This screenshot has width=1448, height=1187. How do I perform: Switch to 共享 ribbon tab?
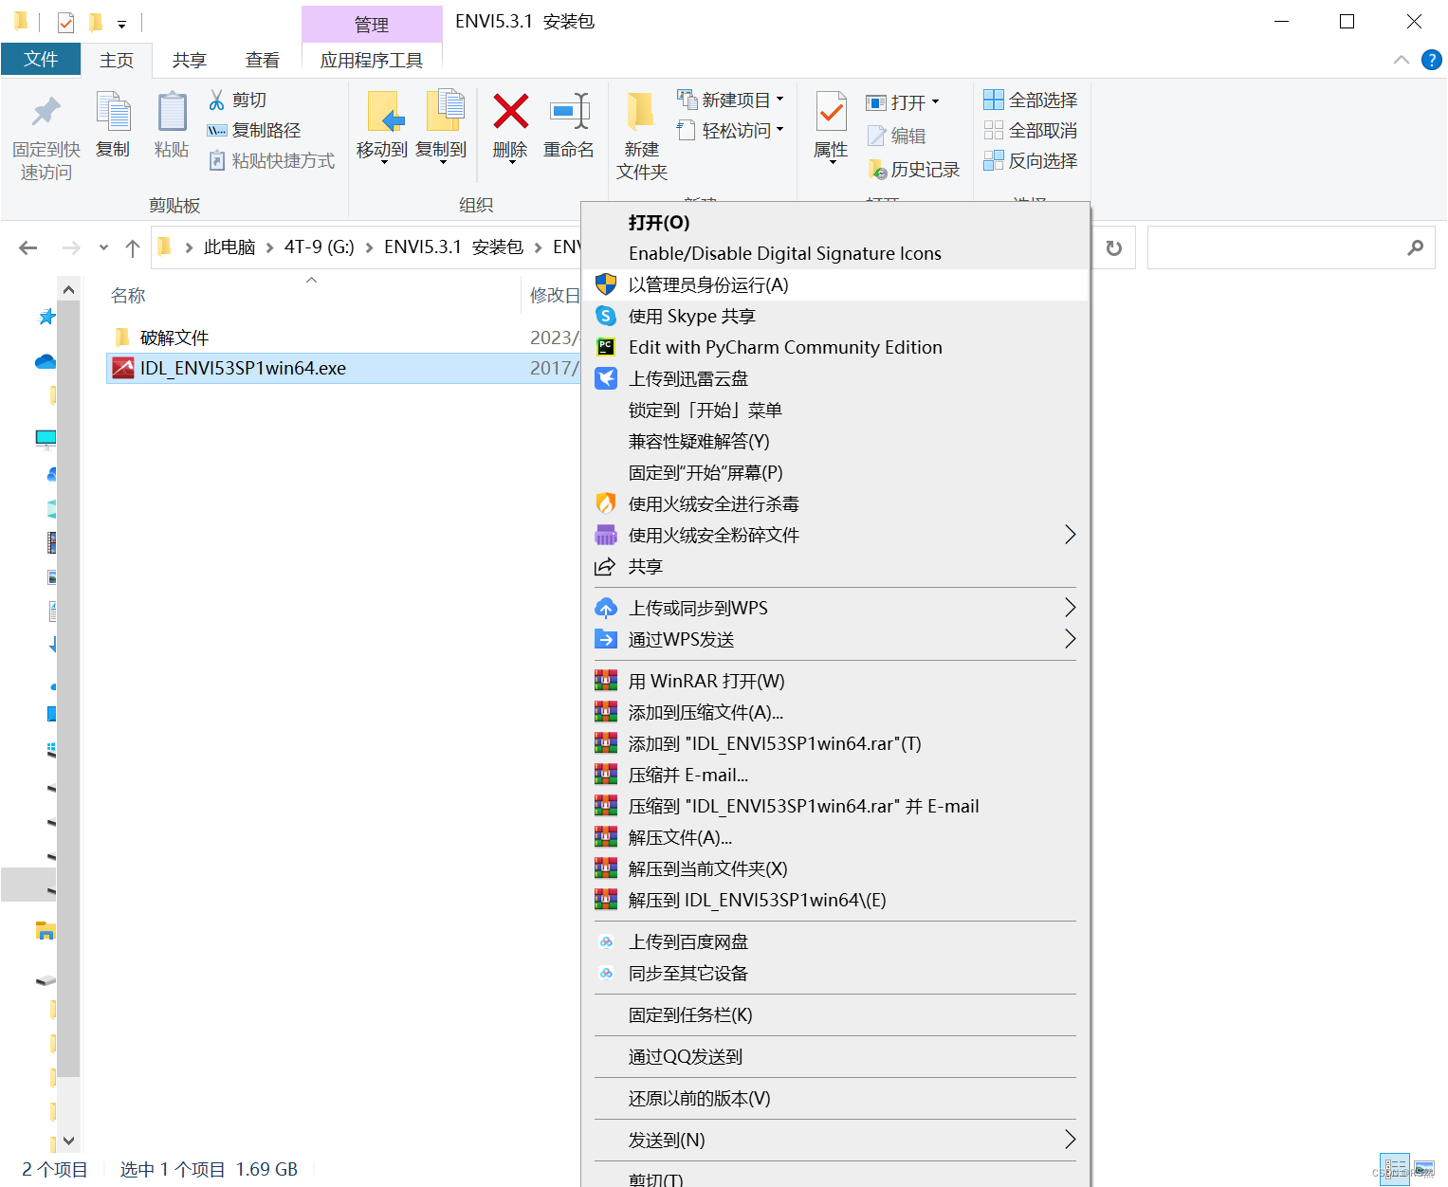tap(189, 60)
